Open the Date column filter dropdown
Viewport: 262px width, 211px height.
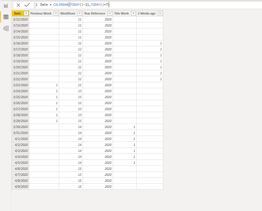(x=26, y=13)
